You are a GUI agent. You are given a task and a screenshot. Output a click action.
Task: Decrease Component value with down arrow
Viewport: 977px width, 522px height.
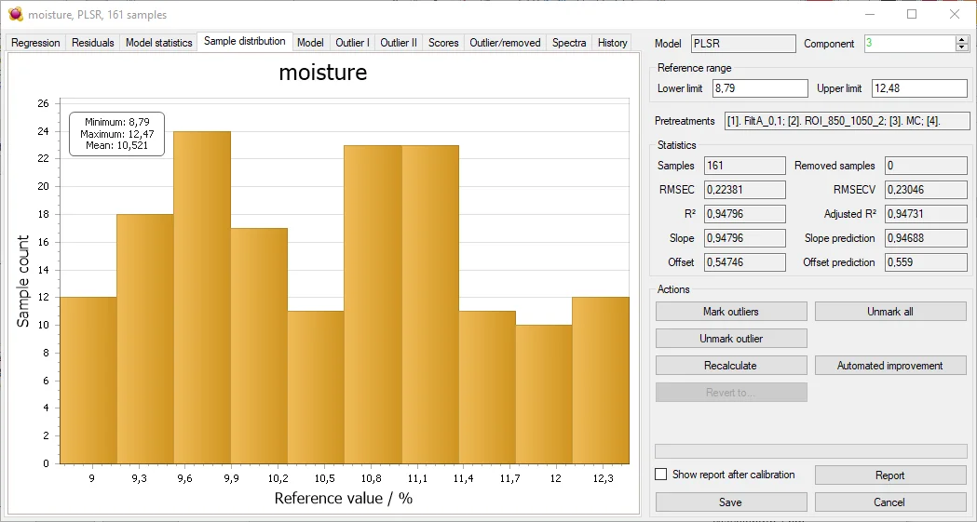click(x=962, y=47)
